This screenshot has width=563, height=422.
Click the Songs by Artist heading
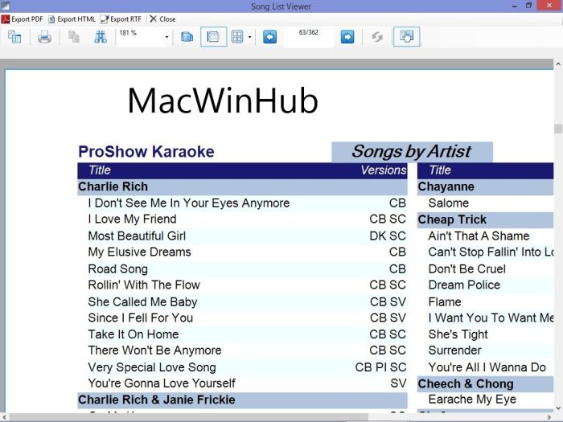(x=412, y=151)
